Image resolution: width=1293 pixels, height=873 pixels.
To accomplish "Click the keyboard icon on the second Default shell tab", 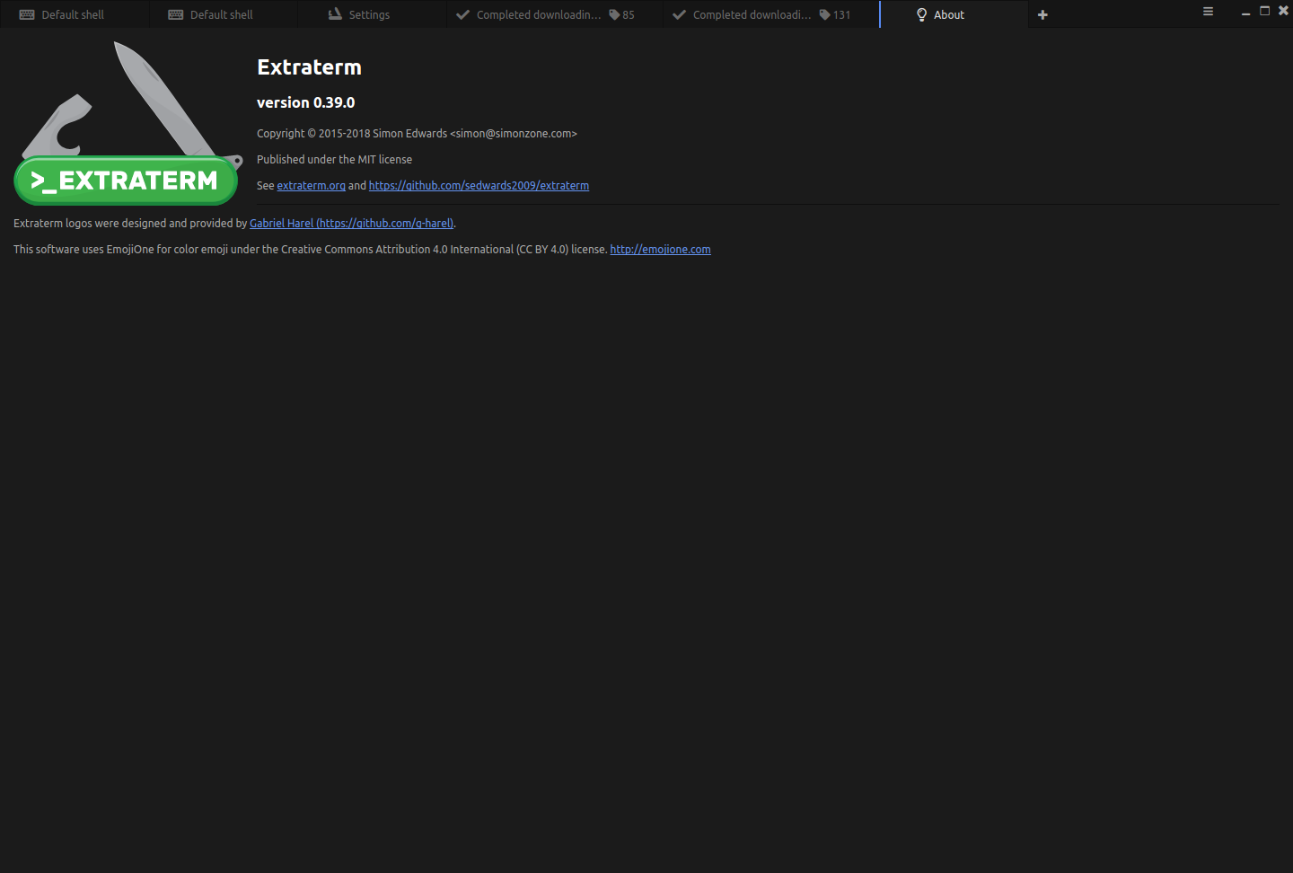I will [175, 14].
